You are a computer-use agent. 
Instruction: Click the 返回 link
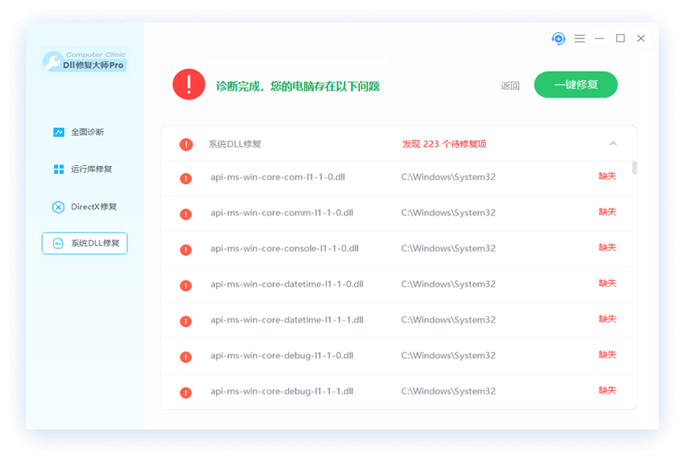[x=510, y=86]
